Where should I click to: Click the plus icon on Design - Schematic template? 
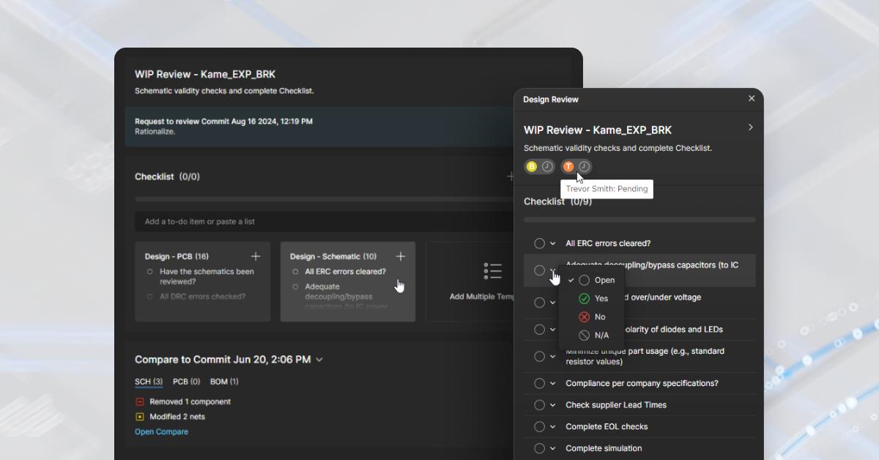pyautogui.click(x=401, y=256)
